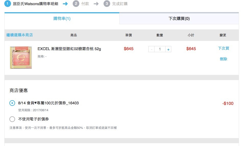The width and height of the screenshot is (241, 146).
Task: Click the 單價 column header
Action: [129, 35]
